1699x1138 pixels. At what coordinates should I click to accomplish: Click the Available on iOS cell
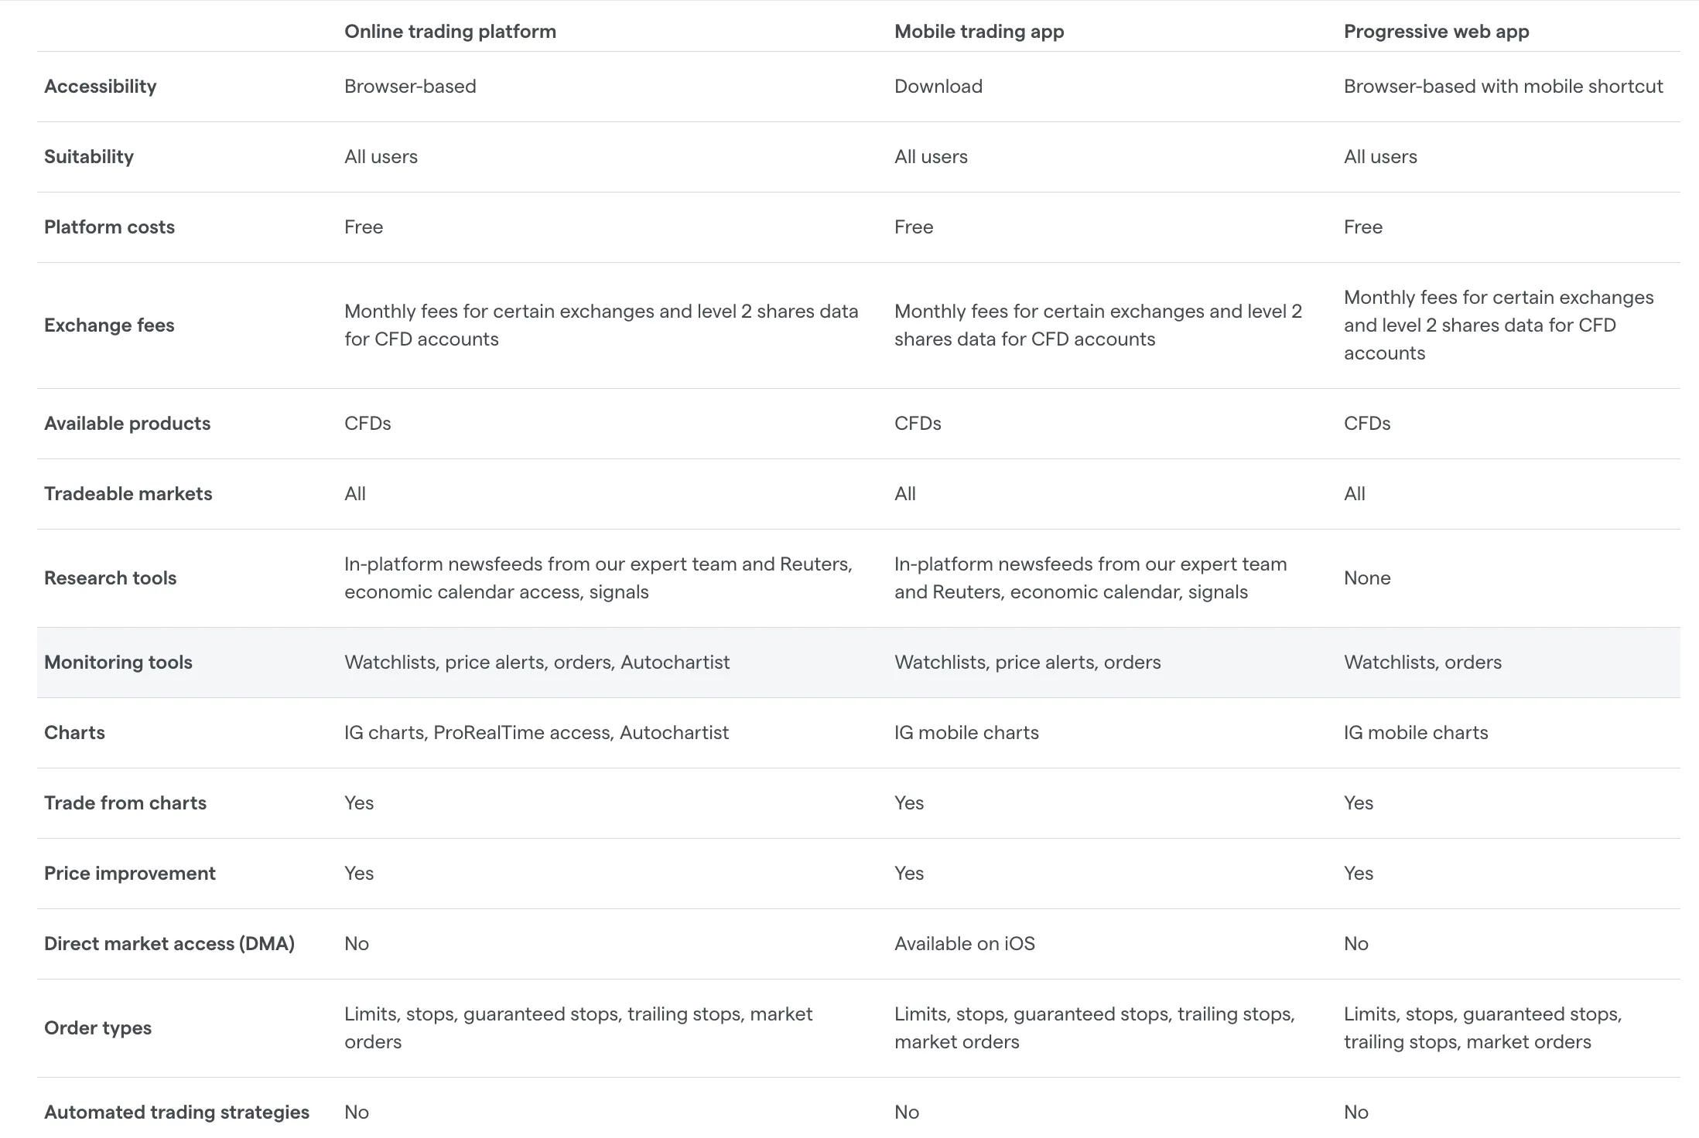pyautogui.click(x=964, y=944)
